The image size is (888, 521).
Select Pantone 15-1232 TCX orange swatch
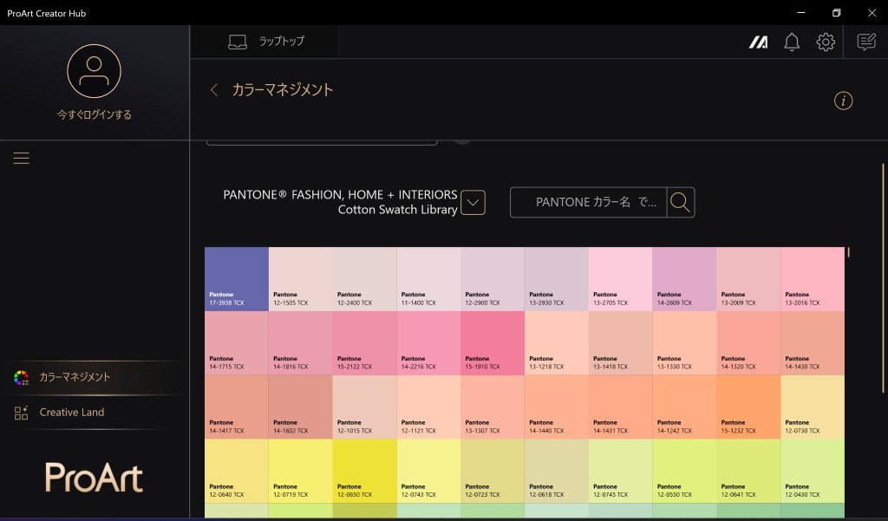(748, 407)
